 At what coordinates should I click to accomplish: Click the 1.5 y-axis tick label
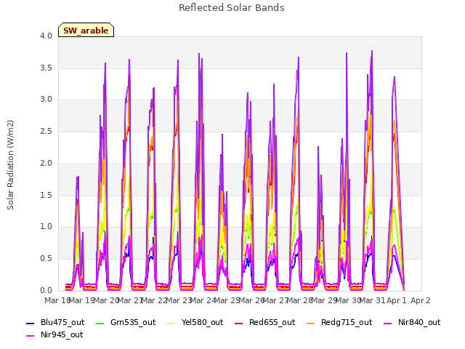(46, 195)
